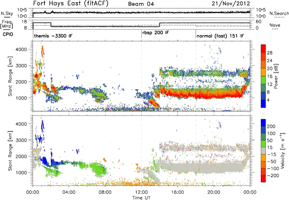The image size is (289, 200).
Task: Click the gray segment of the velocity colorbar
Action: tap(263, 151)
